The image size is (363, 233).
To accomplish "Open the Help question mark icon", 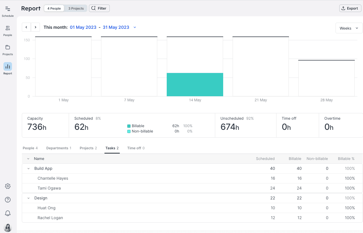I will (x=7, y=199).
